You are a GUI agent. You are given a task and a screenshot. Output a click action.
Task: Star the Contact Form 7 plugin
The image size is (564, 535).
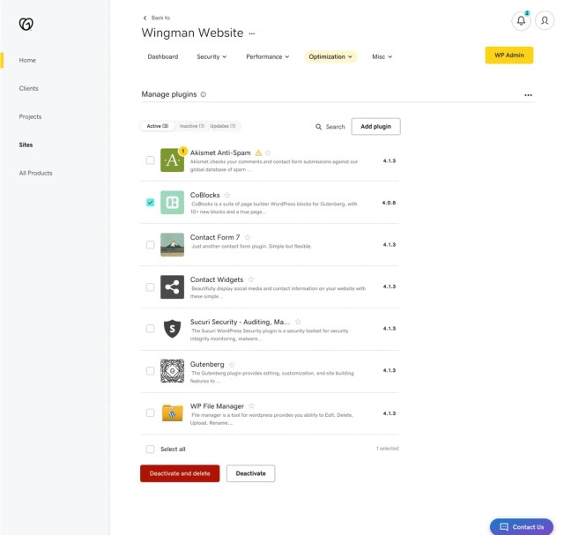click(247, 237)
